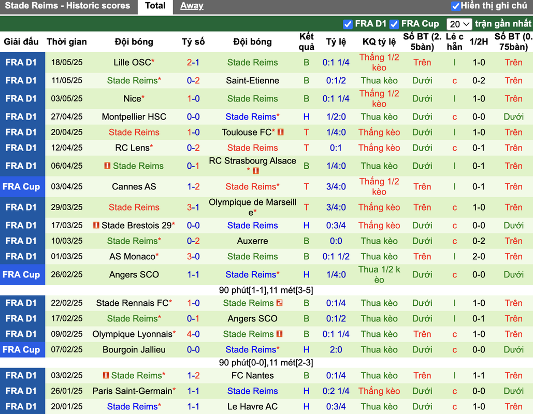Click the note 90 phút[1-1],11 mét[3-5]
This screenshot has height=414, width=533.
(266, 290)
